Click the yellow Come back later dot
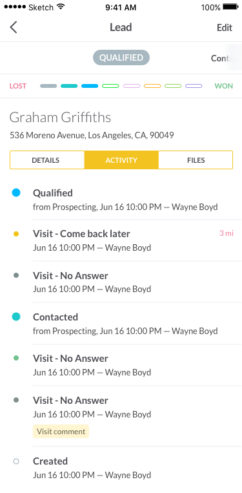Screen dimensions: 242x493 coord(16,234)
